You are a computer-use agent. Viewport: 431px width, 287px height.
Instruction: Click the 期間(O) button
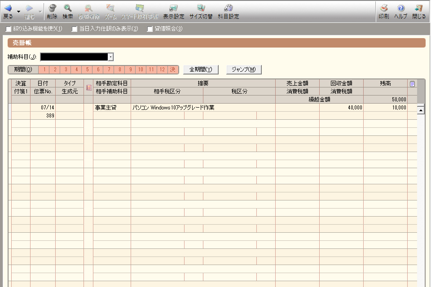23,70
